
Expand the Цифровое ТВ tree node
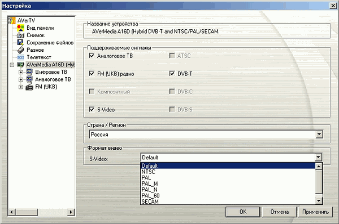tap(21, 72)
